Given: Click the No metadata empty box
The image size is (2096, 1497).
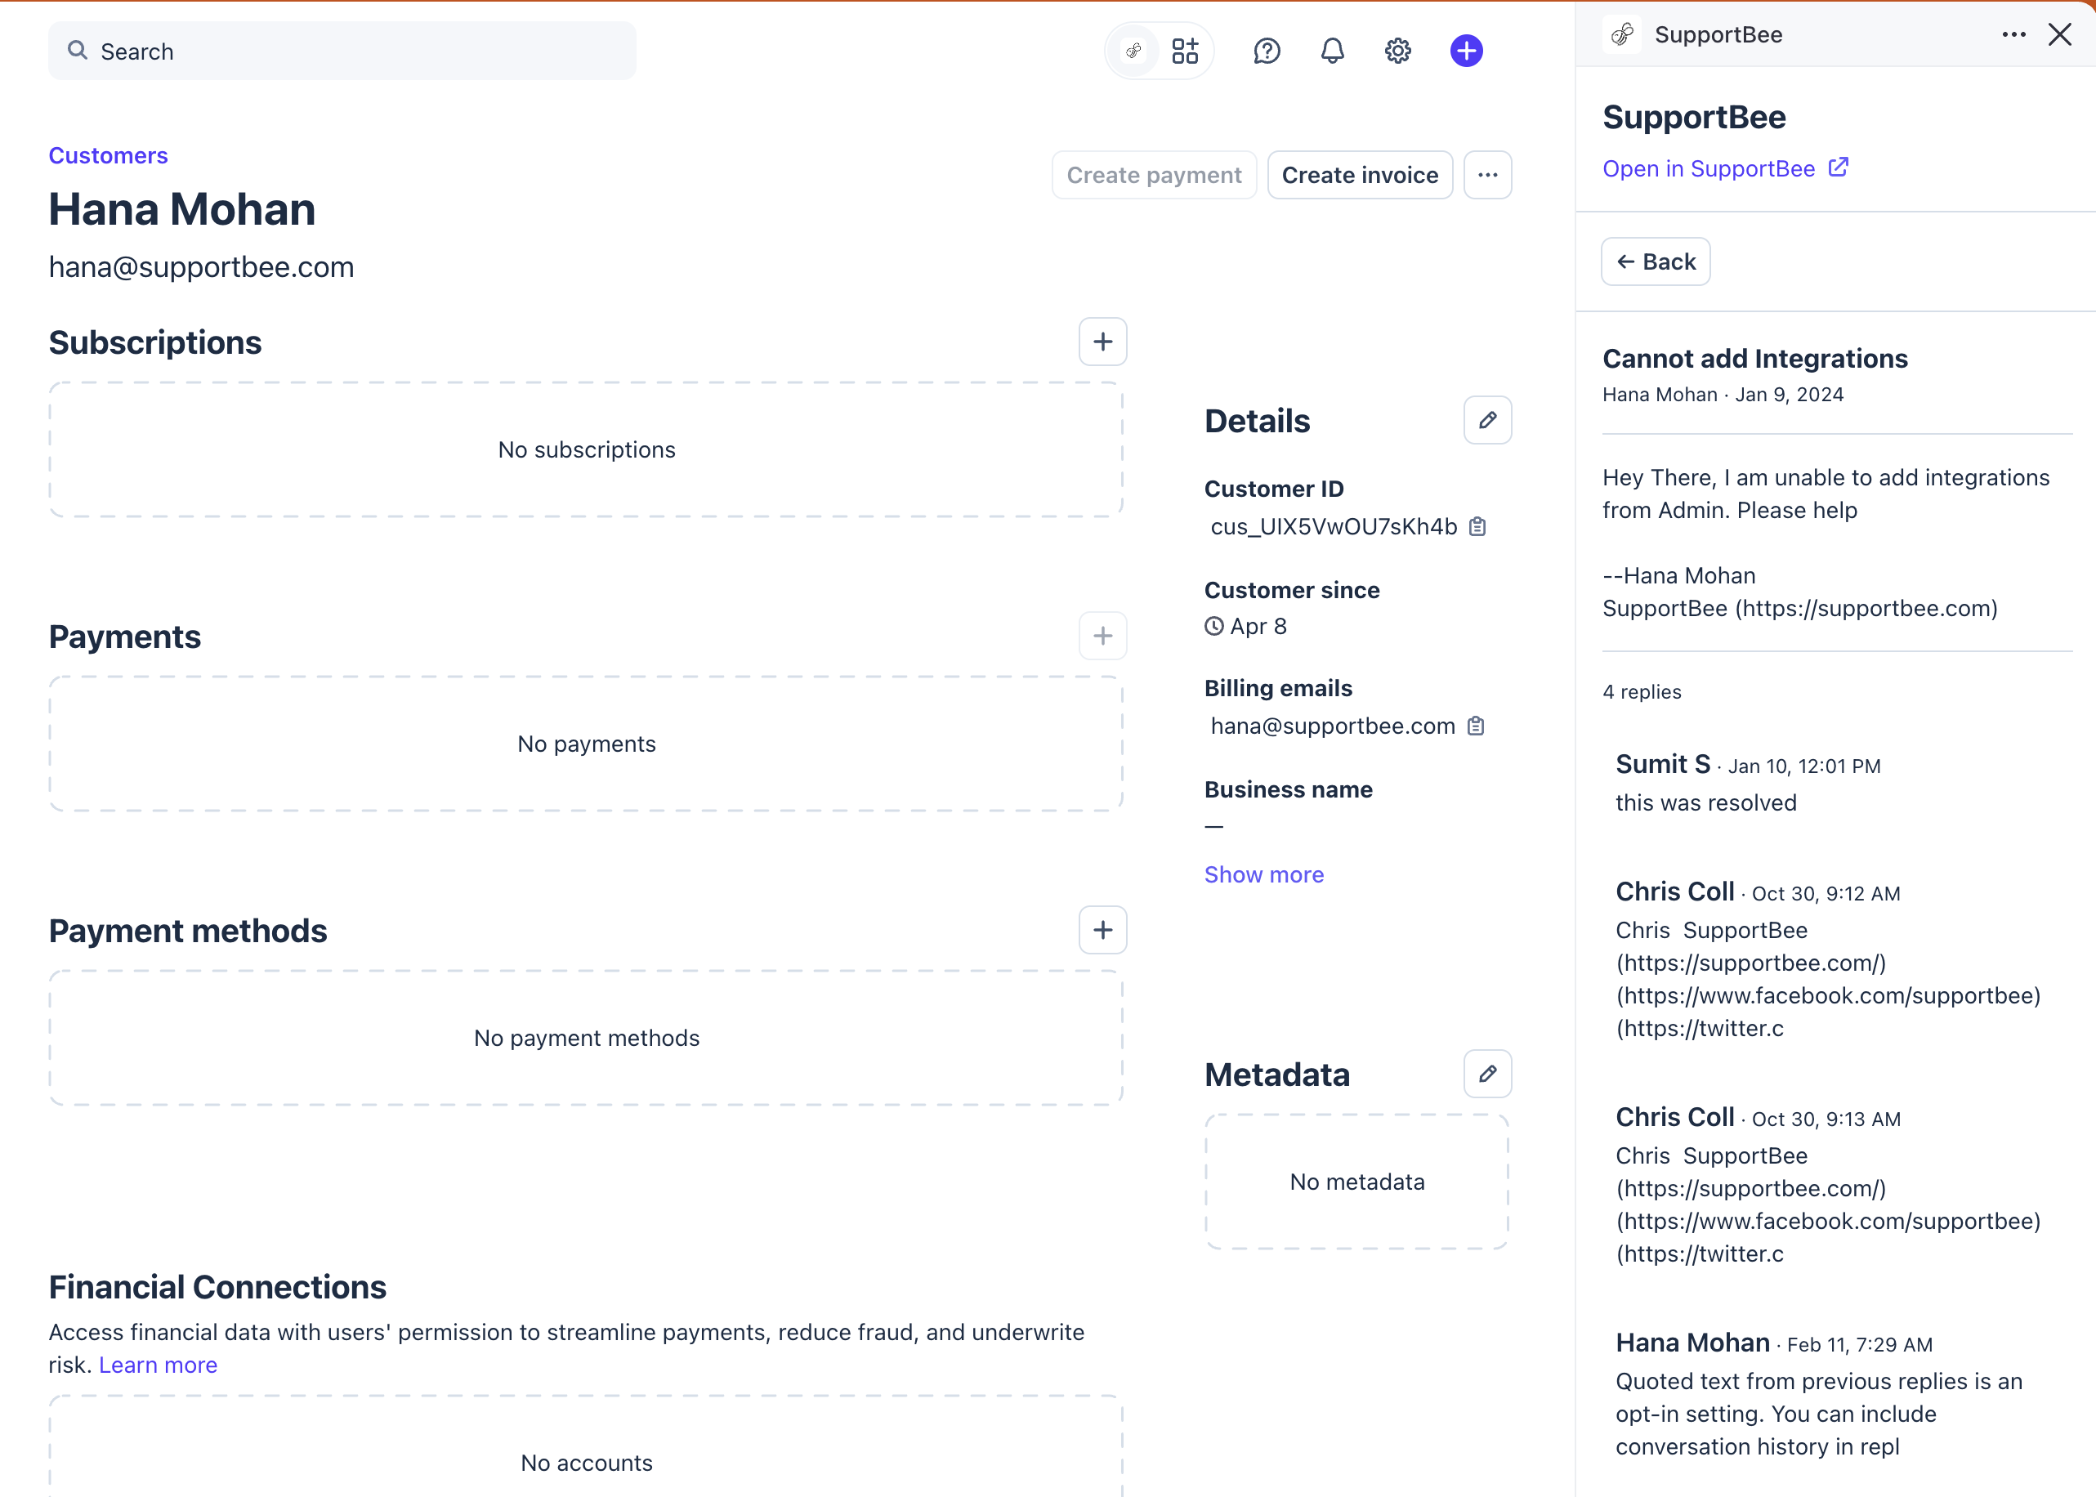Looking at the screenshot, I should [x=1356, y=1181].
